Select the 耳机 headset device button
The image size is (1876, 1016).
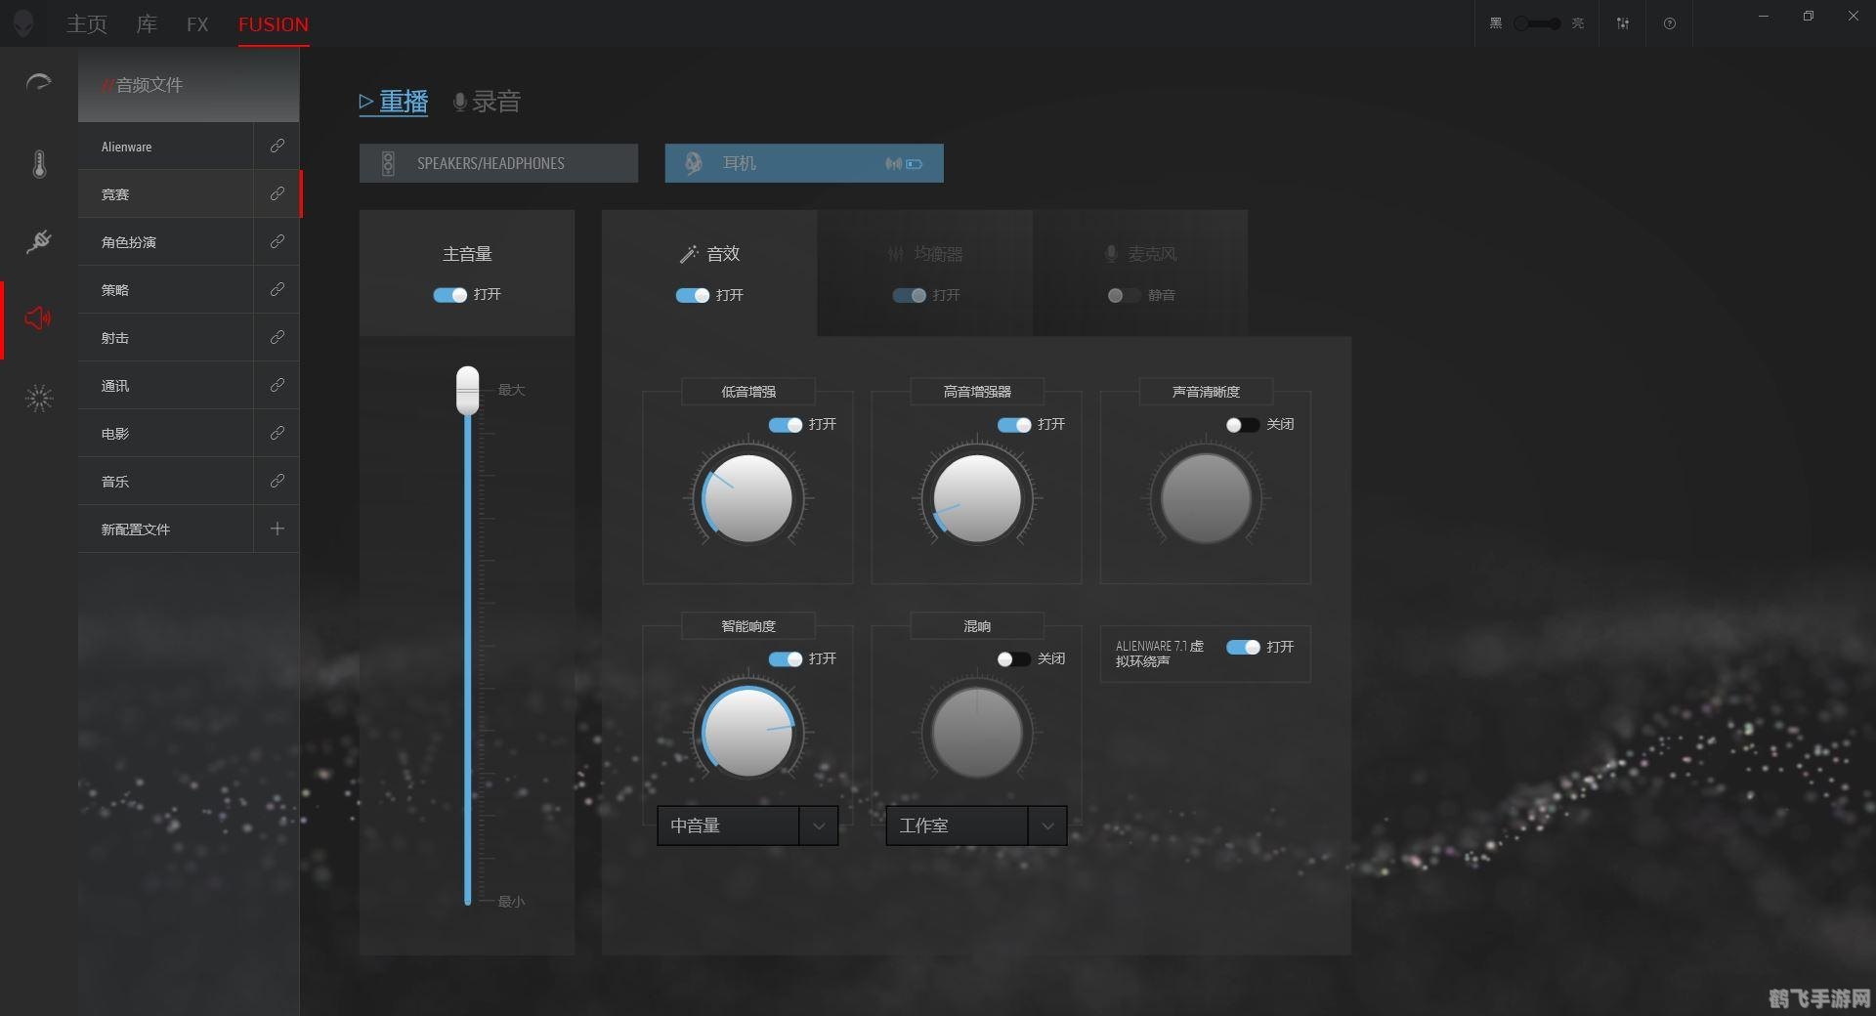[x=804, y=163]
